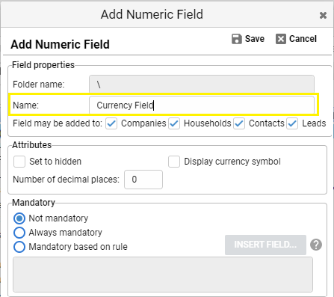
Task: Focus the Name input field
Action: 202,105
